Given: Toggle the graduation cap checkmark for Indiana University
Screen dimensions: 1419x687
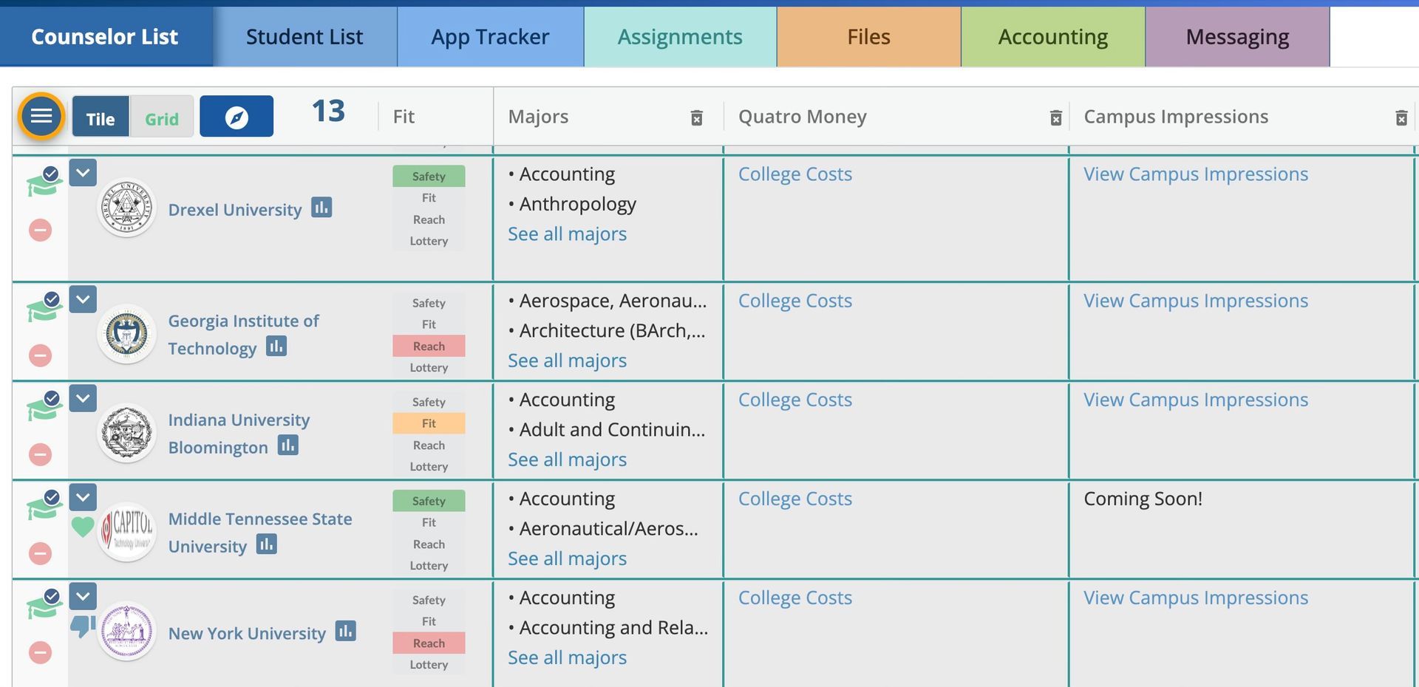Looking at the screenshot, I should click(x=44, y=405).
